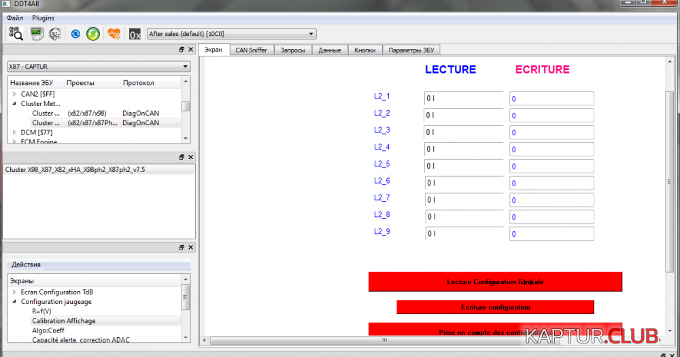This screenshot has width=680, height=357.
Task: Select Algo:Coeff in the screens tree
Action: 49,330
